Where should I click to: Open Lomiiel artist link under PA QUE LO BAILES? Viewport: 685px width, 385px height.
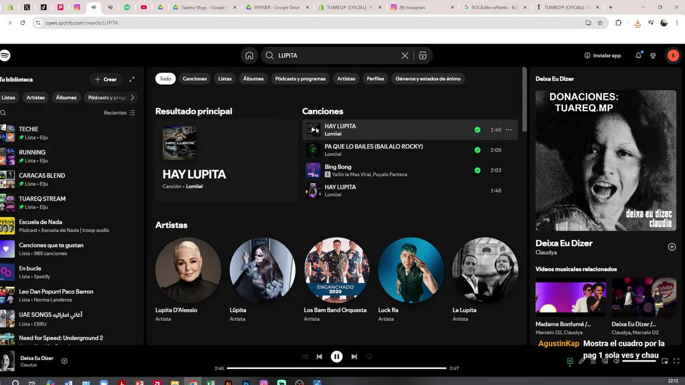(x=333, y=154)
